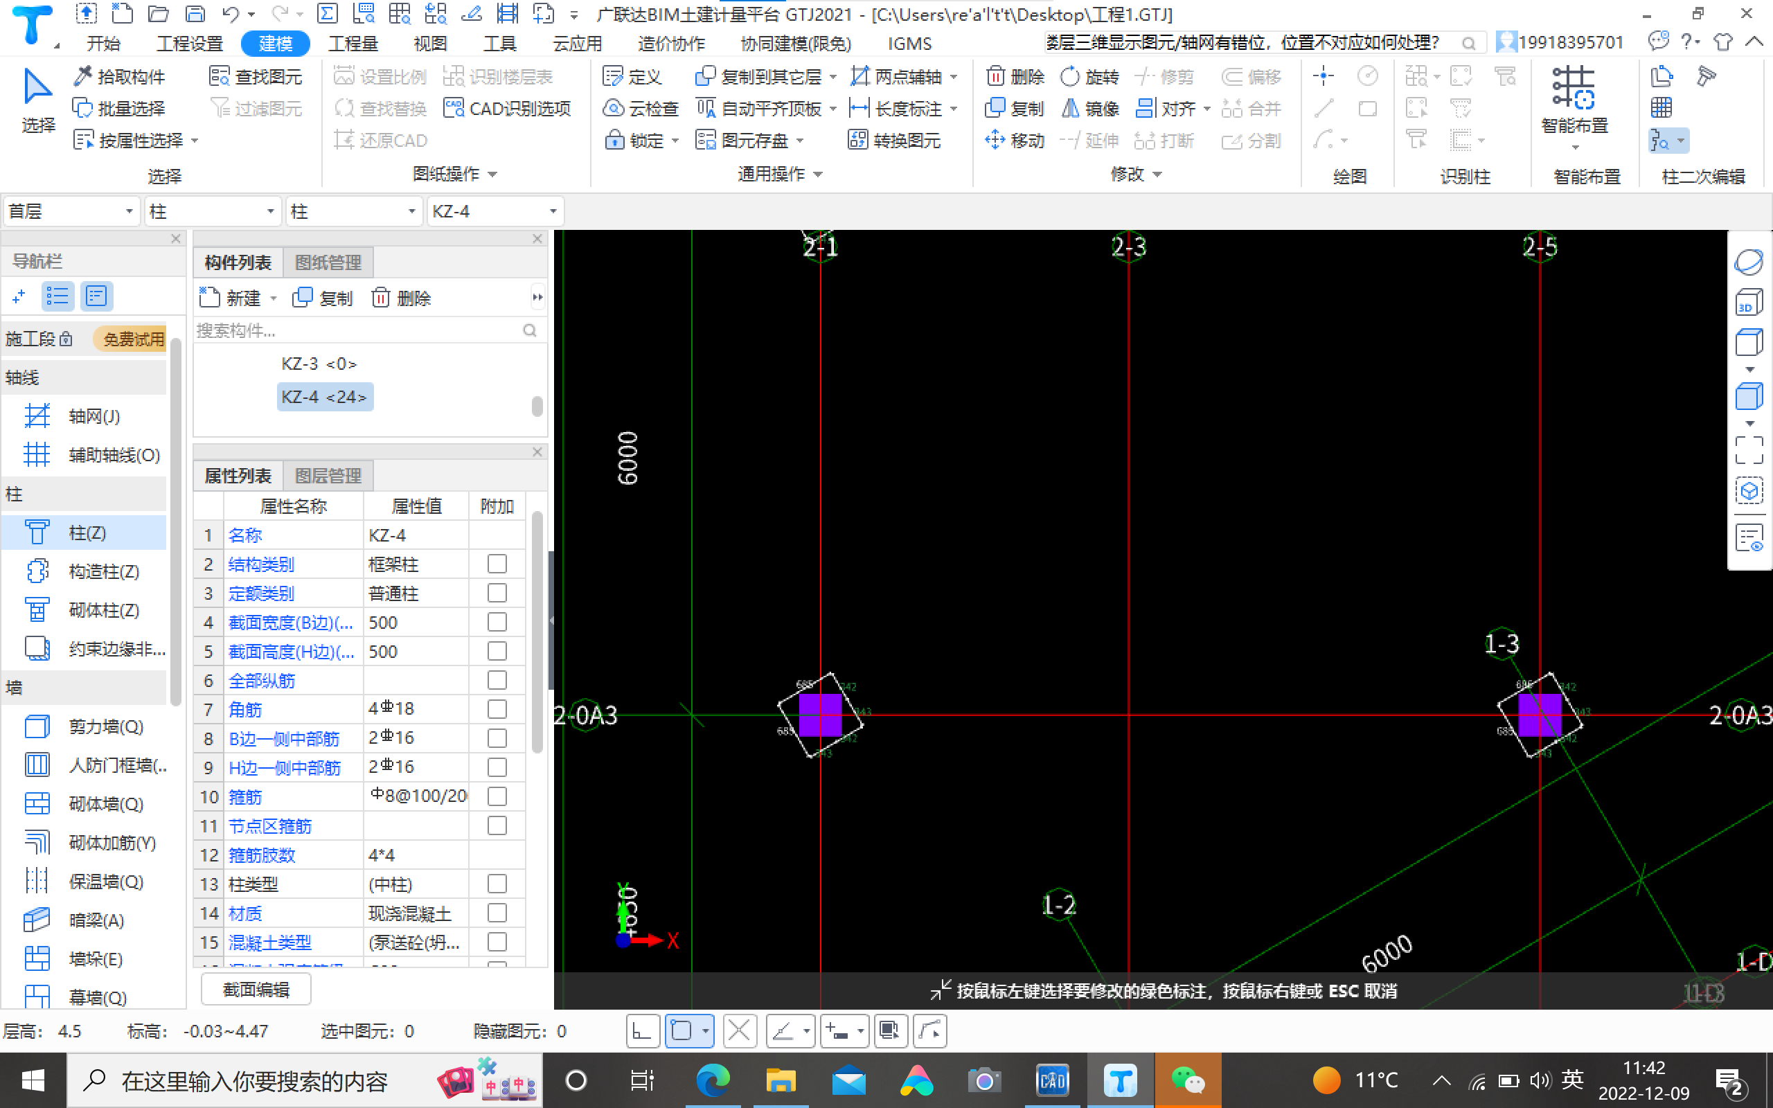The width and height of the screenshot is (1773, 1108).
Task: Expand the 修改 group dropdown
Action: click(x=1157, y=175)
